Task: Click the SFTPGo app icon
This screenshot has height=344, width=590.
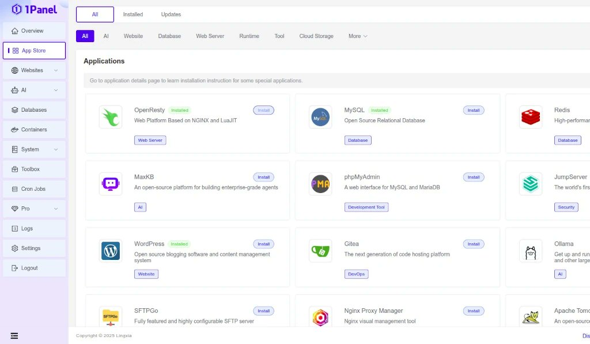Action: [111, 317]
